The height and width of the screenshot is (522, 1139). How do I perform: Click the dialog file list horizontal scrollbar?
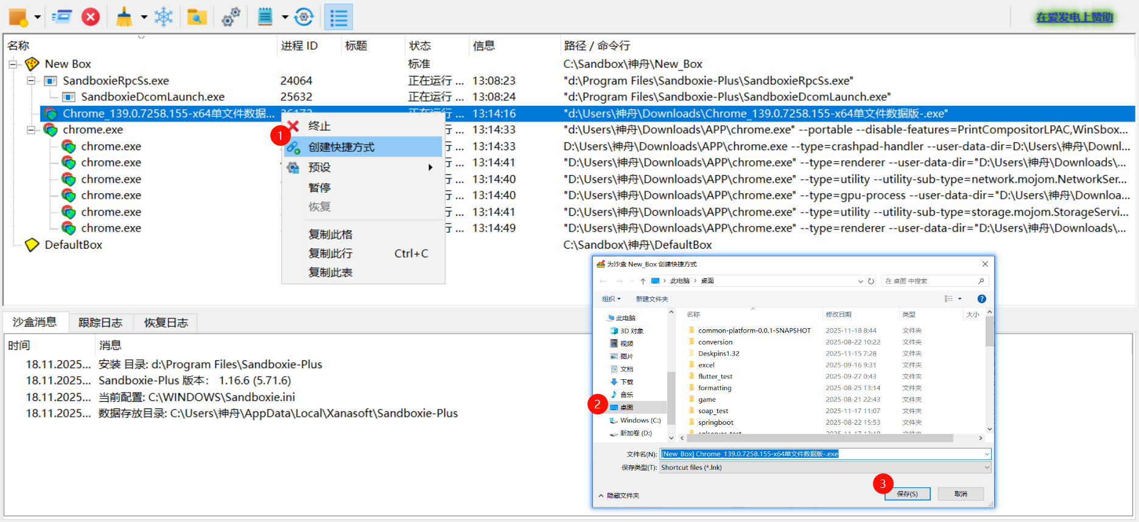pos(819,438)
